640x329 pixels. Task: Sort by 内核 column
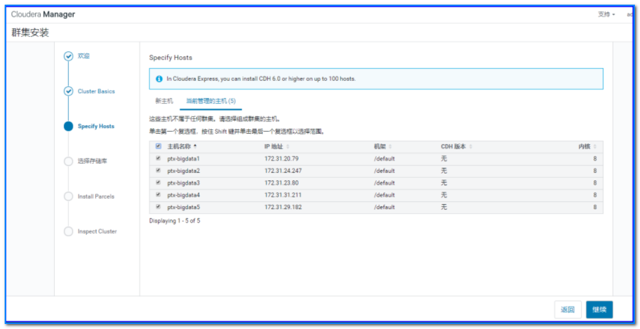(587, 147)
